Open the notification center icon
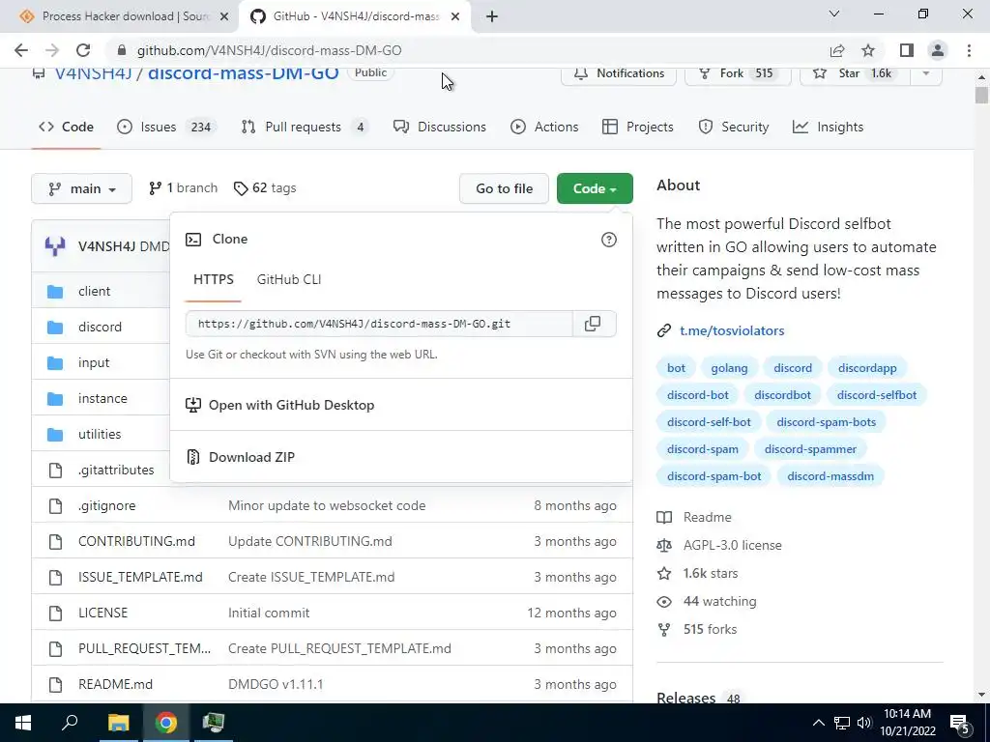This screenshot has width=990, height=742. click(x=961, y=723)
